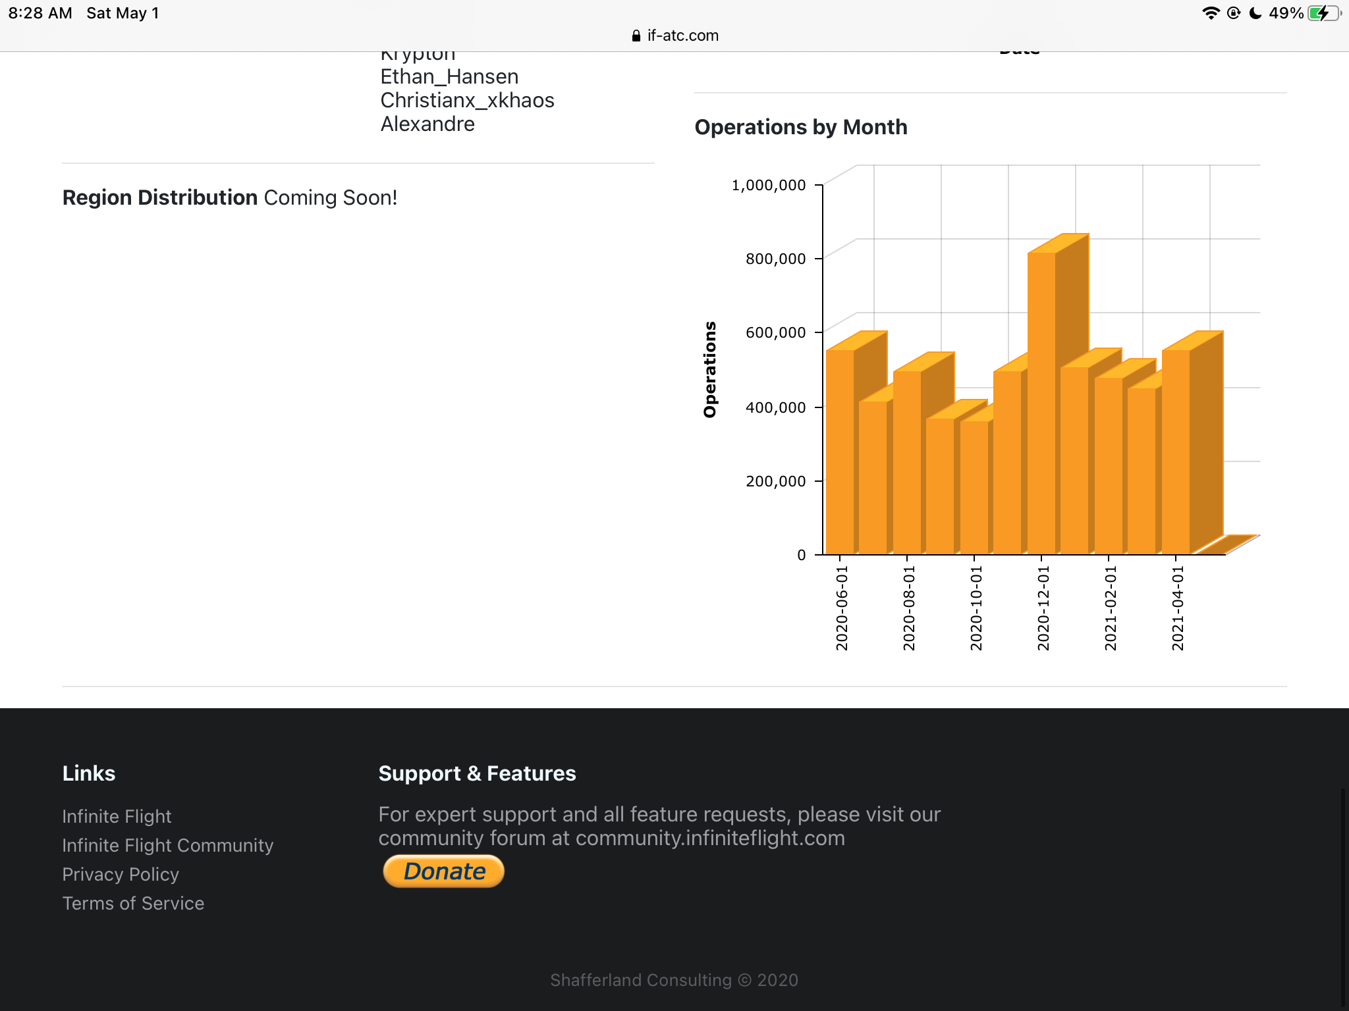Tap the 8:28 AM clock in status bar

(40, 13)
